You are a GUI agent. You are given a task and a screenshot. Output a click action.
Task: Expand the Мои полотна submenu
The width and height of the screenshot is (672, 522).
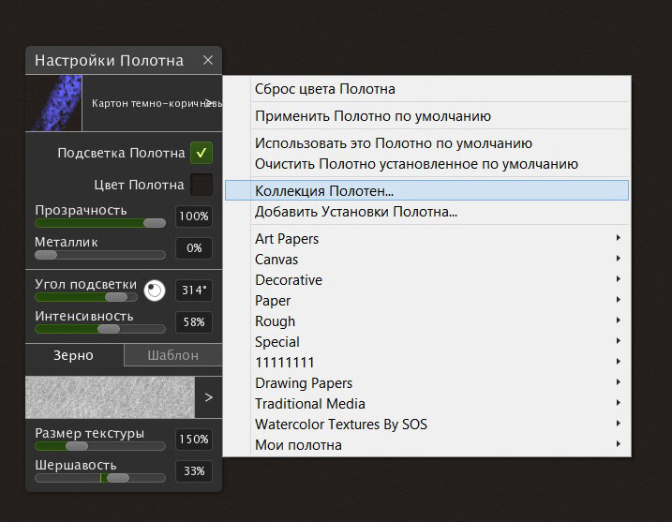coord(426,445)
